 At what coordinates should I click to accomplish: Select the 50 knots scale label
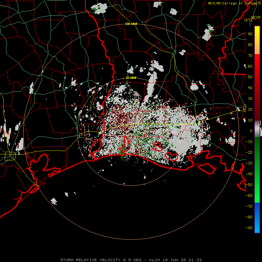(x=250, y=77)
